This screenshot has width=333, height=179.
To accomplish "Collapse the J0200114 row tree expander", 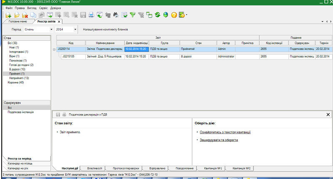I will pyautogui.click(x=54, y=49).
